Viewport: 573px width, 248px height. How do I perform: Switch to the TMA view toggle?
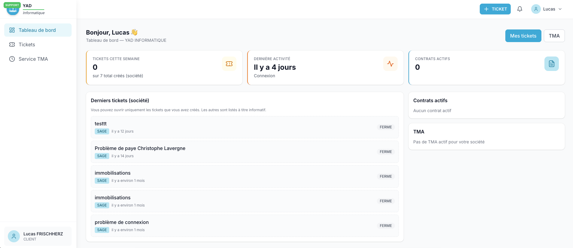(554, 36)
